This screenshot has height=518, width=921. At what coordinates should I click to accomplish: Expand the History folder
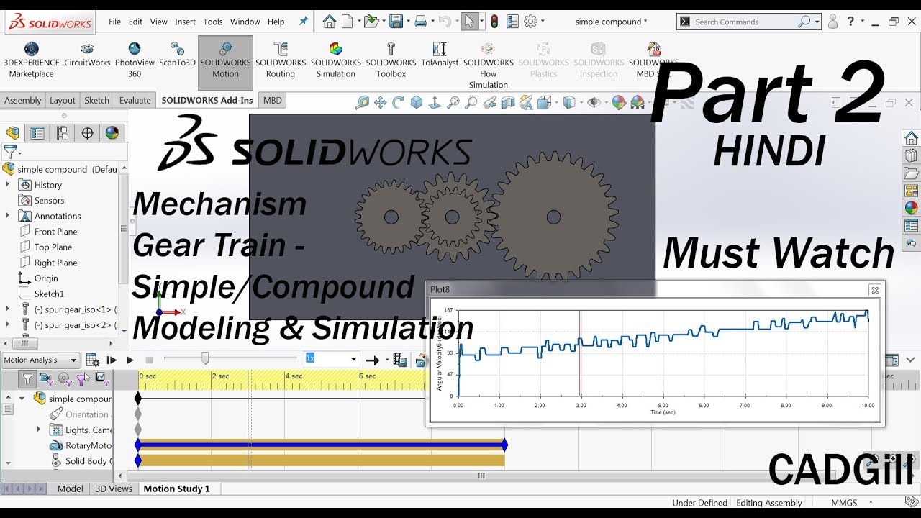coord(8,185)
